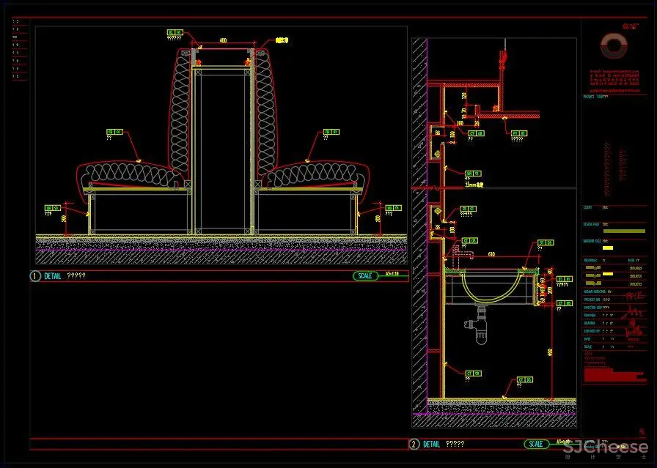This screenshot has height=468, width=657.
Task: Click the circular red logo in title block
Action: coord(612,47)
